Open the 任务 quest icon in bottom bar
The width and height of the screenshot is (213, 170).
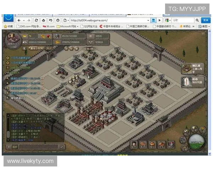pos(161,144)
